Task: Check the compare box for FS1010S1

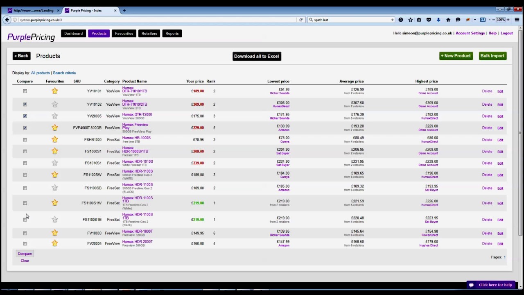Action: (x=25, y=163)
